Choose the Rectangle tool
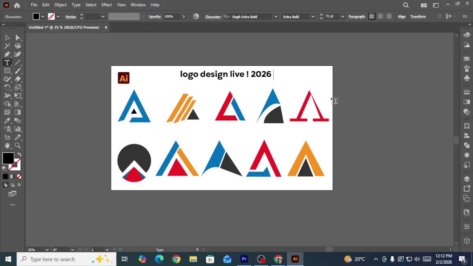473x266 pixels. (x=7, y=71)
